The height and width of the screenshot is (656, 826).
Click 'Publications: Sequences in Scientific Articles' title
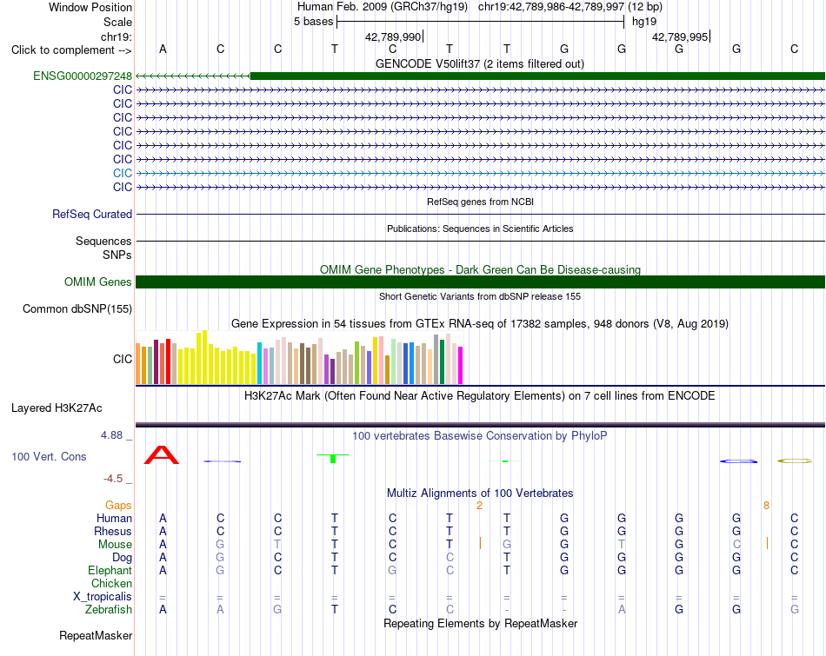(x=480, y=229)
